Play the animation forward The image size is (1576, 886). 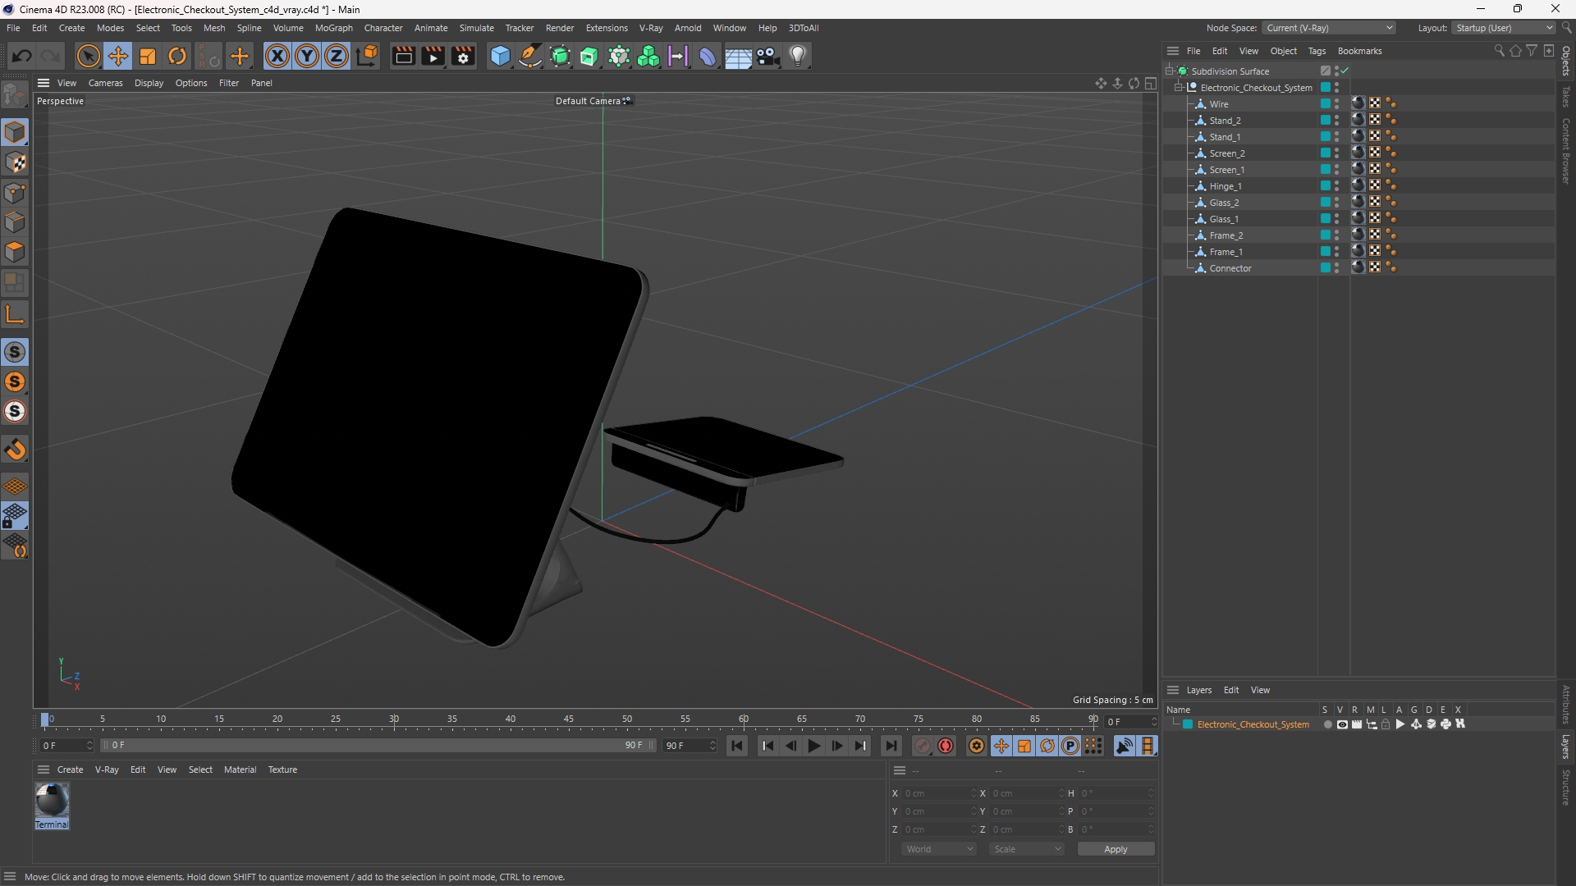point(813,746)
